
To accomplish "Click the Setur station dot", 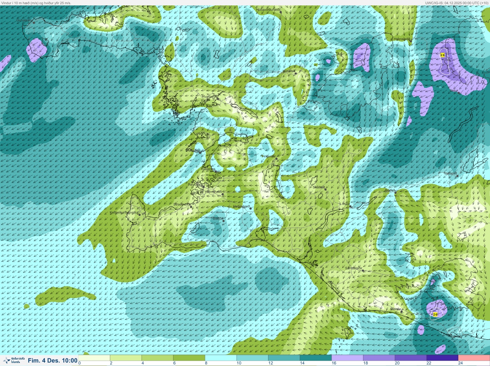I will (459, 93).
